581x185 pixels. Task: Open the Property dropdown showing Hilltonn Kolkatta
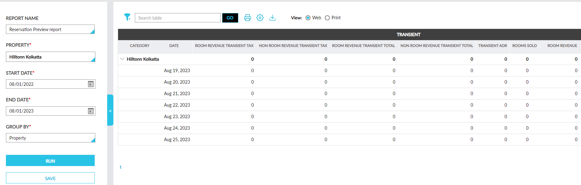[x=50, y=57]
